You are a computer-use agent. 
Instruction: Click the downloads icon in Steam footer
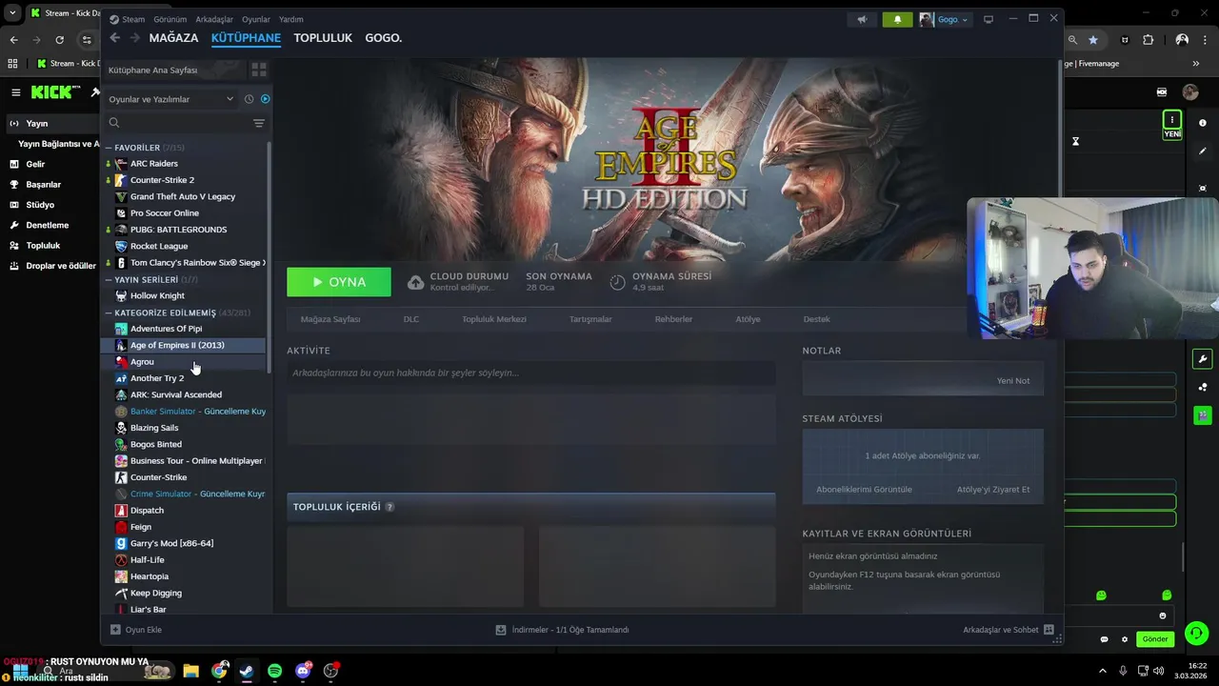click(x=501, y=630)
